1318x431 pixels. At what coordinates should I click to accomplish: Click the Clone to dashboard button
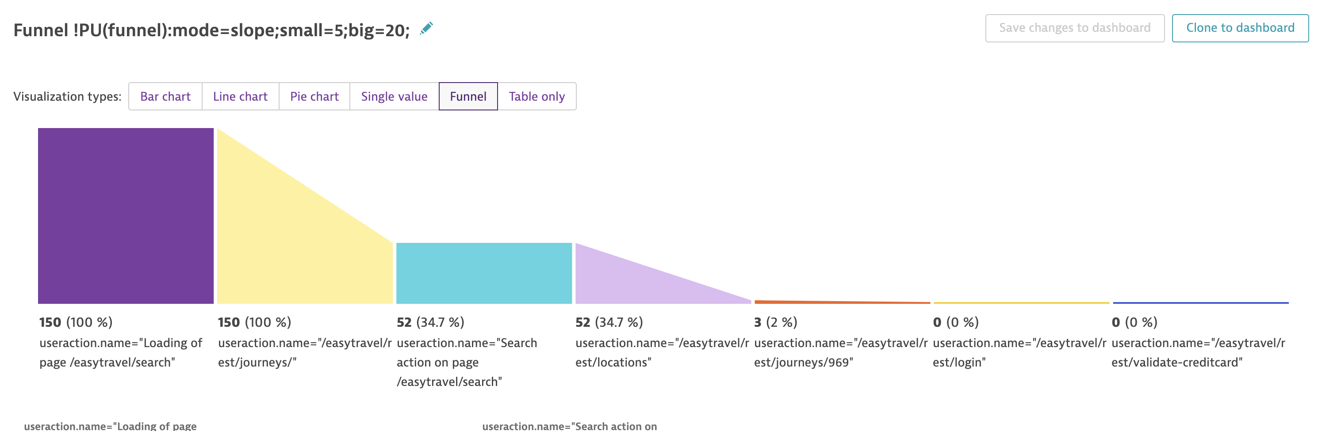point(1239,27)
